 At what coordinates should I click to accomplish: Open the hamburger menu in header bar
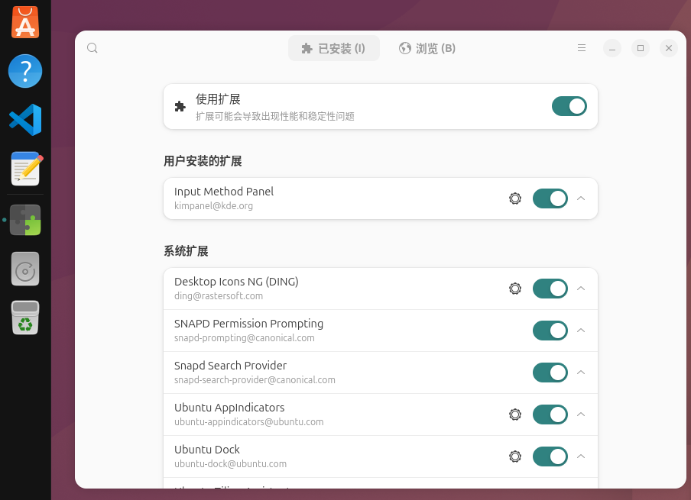point(582,48)
